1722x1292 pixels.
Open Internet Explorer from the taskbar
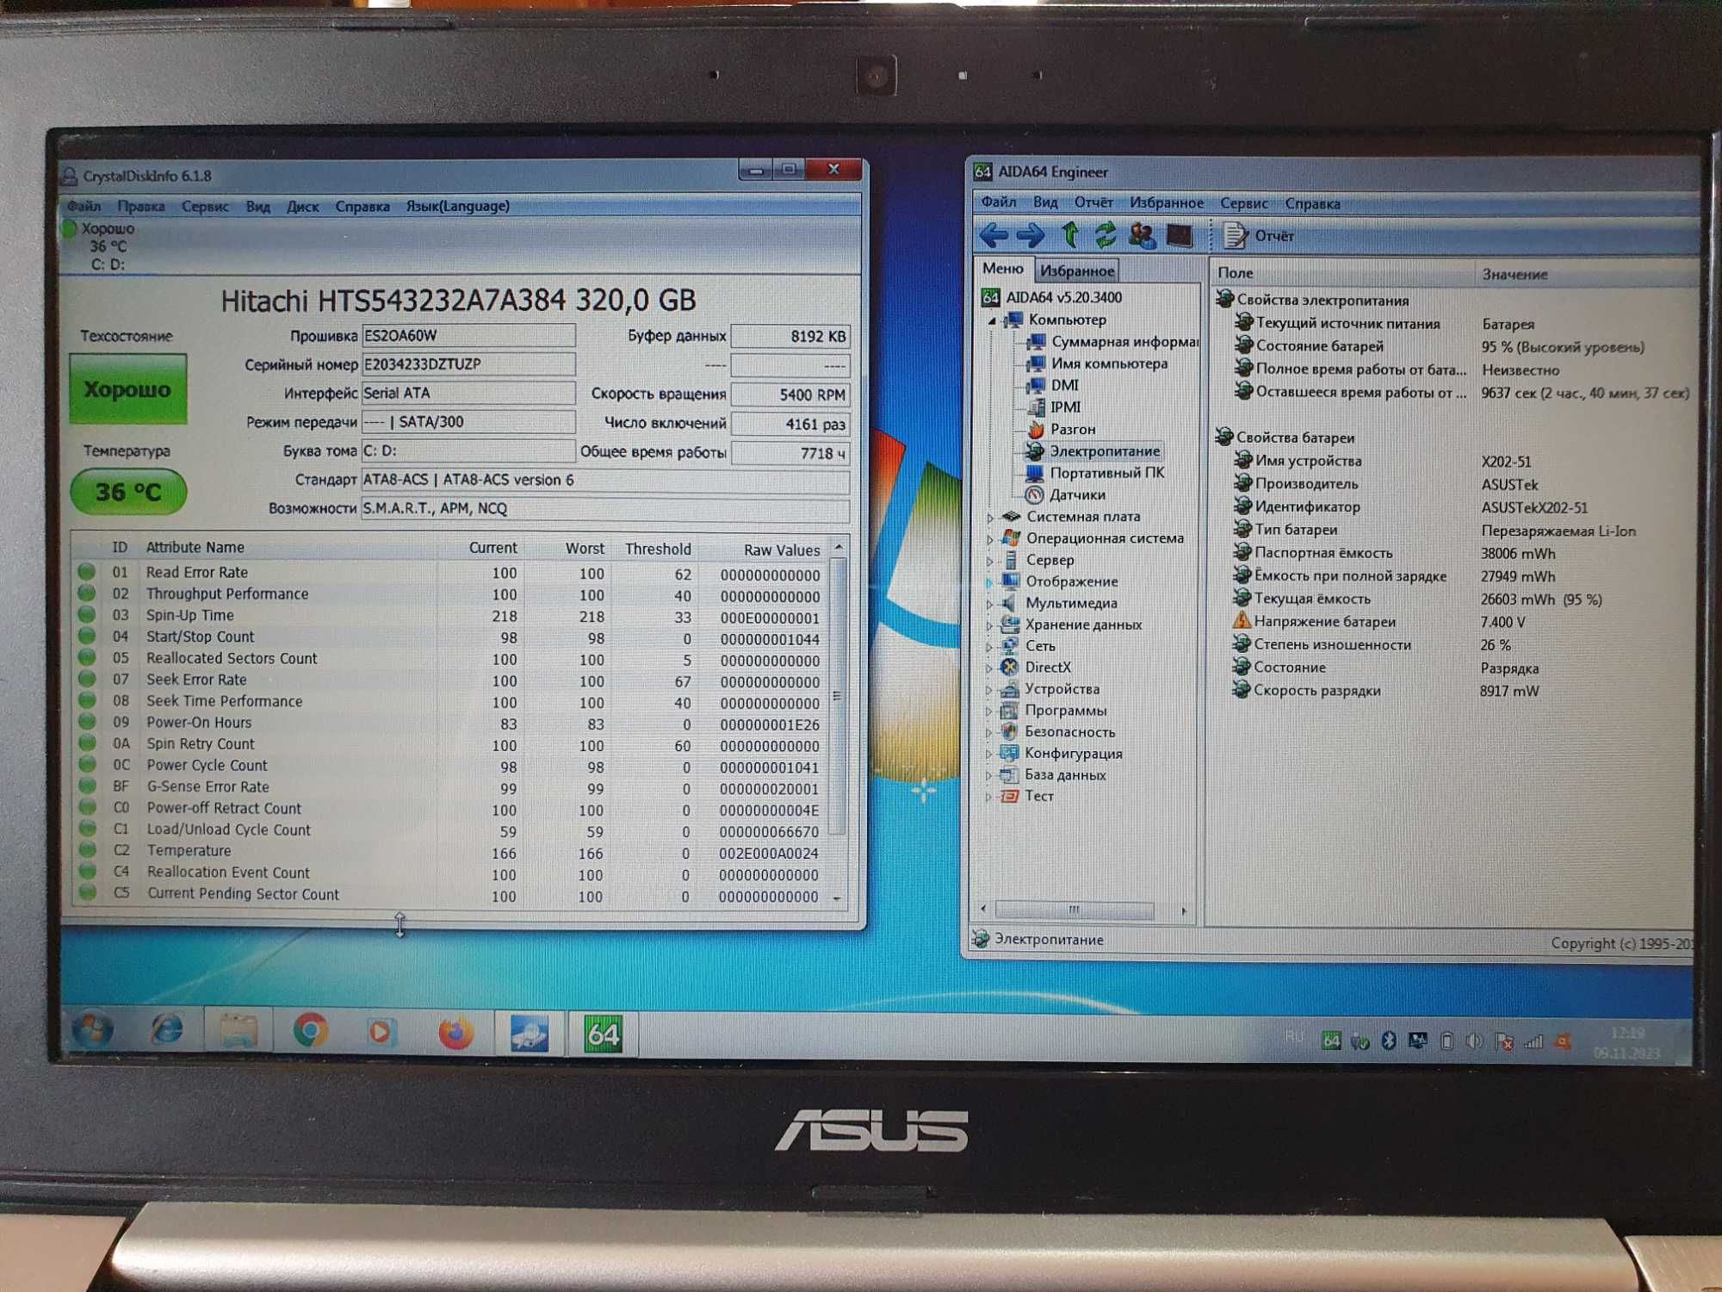click(167, 1030)
